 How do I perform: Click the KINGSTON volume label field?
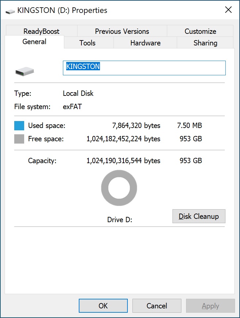click(144, 68)
